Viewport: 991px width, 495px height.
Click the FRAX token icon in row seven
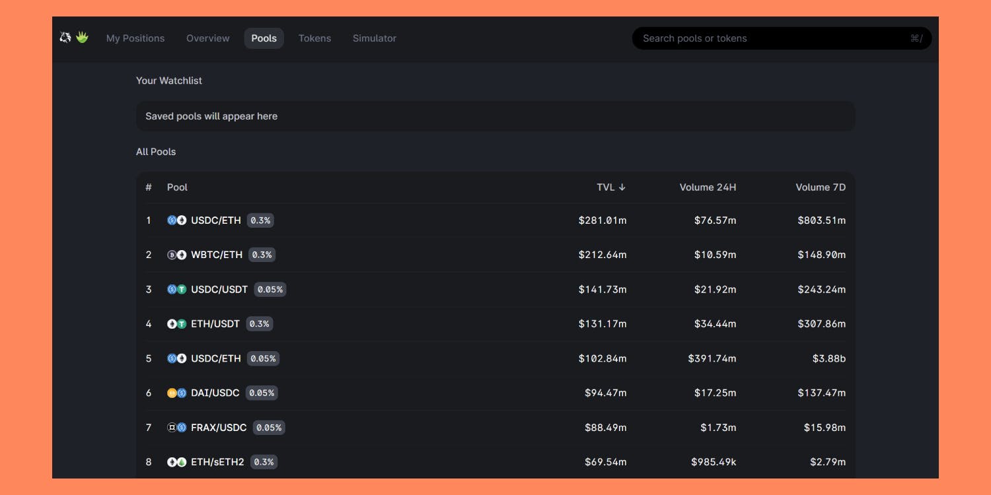coord(170,427)
